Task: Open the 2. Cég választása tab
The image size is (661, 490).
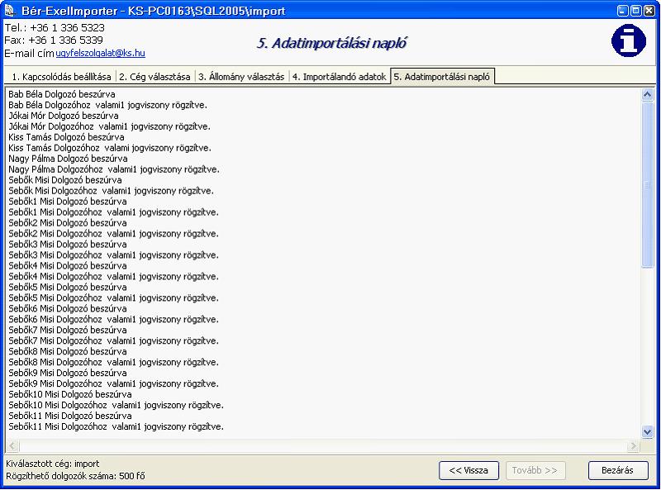Action: click(155, 77)
